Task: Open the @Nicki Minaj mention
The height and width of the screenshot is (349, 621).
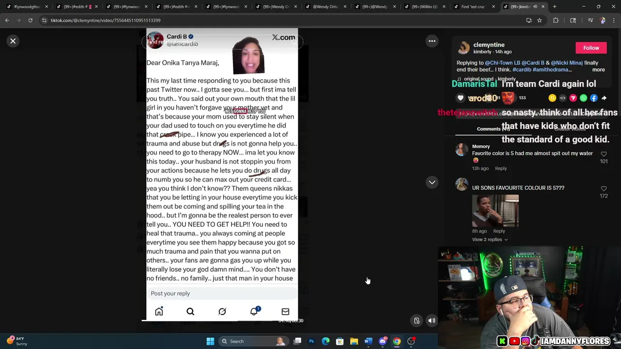Action: point(566,63)
